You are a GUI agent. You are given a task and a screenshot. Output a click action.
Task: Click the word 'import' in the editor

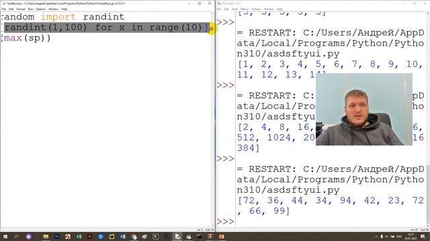[58, 17]
